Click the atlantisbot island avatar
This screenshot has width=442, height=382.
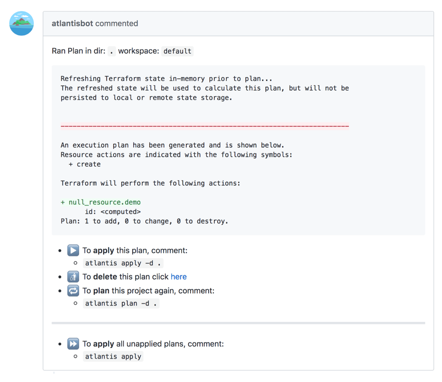click(x=21, y=23)
